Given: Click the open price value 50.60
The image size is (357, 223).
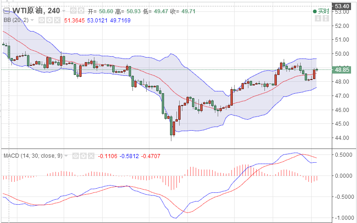Looking at the screenshot, I should tap(106, 11).
